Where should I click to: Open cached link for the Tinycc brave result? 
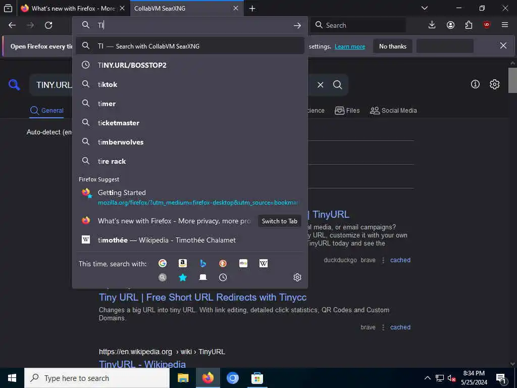[400, 327]
